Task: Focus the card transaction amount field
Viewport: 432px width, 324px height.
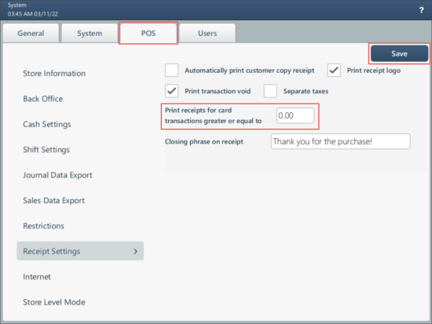Action: coord(295,115)
